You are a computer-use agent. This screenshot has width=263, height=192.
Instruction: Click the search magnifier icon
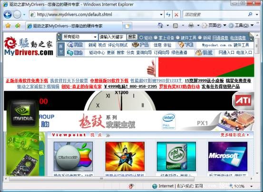point(250,14)
